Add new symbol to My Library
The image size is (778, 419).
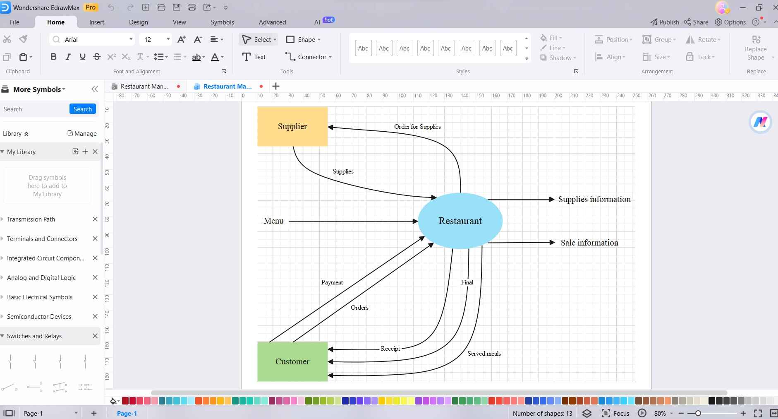[x=85, y=152]
